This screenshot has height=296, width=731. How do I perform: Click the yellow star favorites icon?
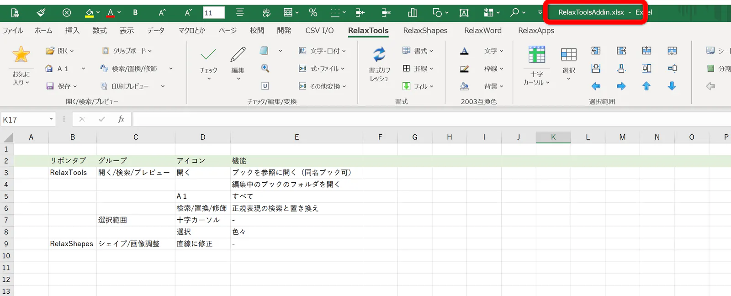(x=21, y=54)
